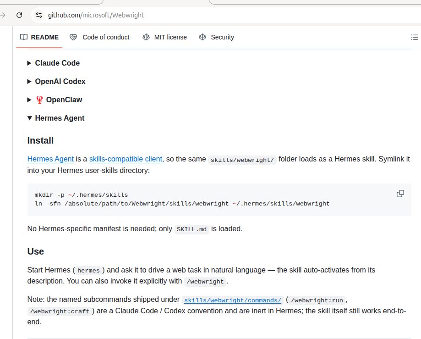The height and width of the screenshot is (339, 421).
Task: Open the README tab
Action: 39,37
